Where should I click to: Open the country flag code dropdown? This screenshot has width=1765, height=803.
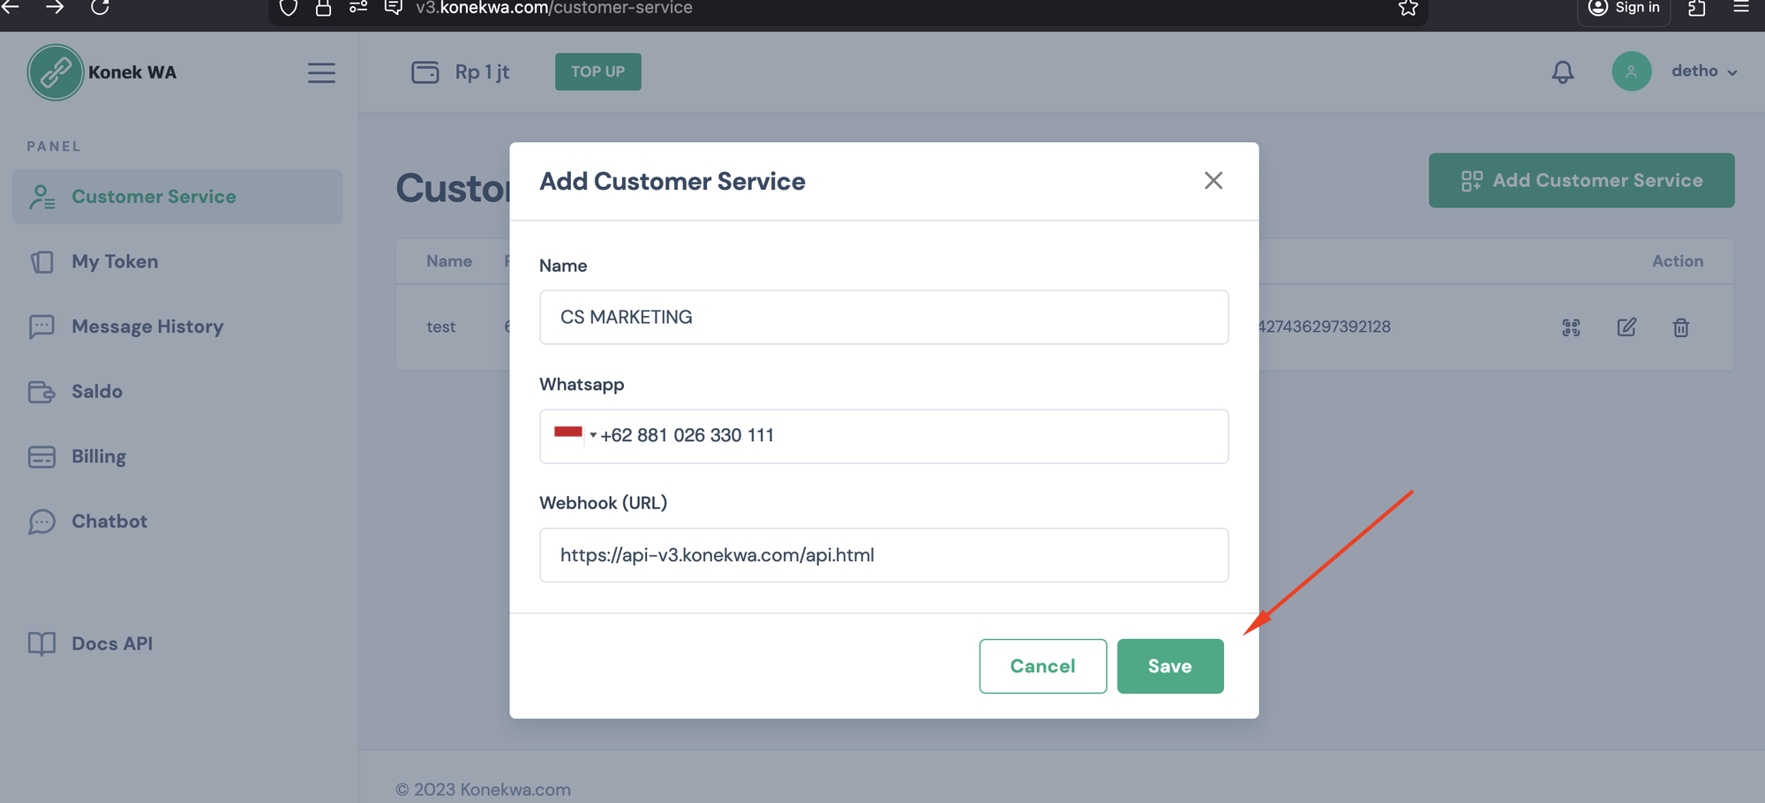tap(575, 435)
